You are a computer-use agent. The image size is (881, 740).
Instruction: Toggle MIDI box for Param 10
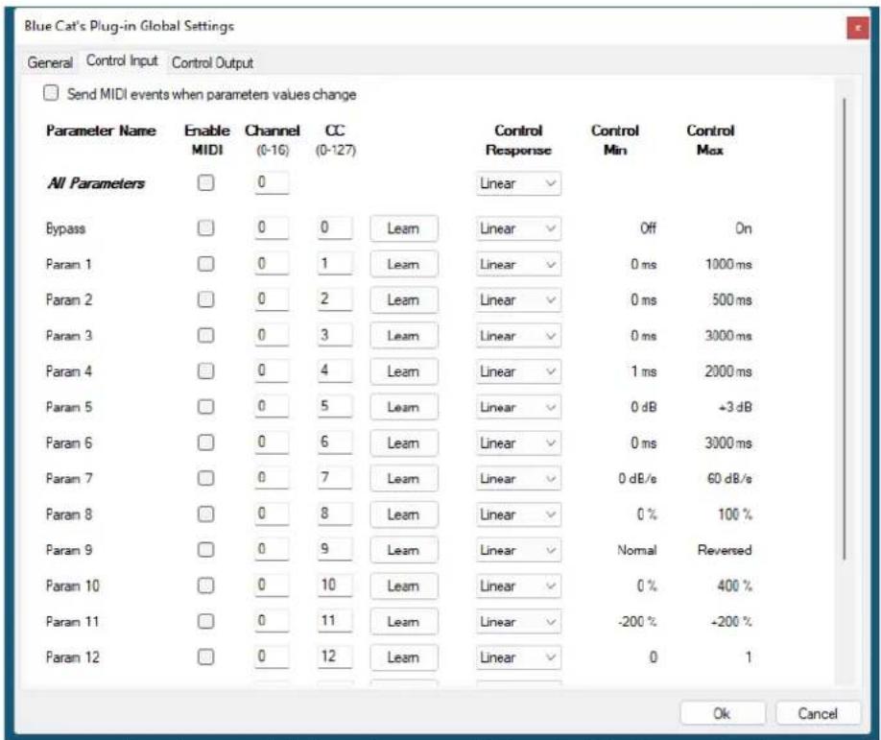pos(205,585)
